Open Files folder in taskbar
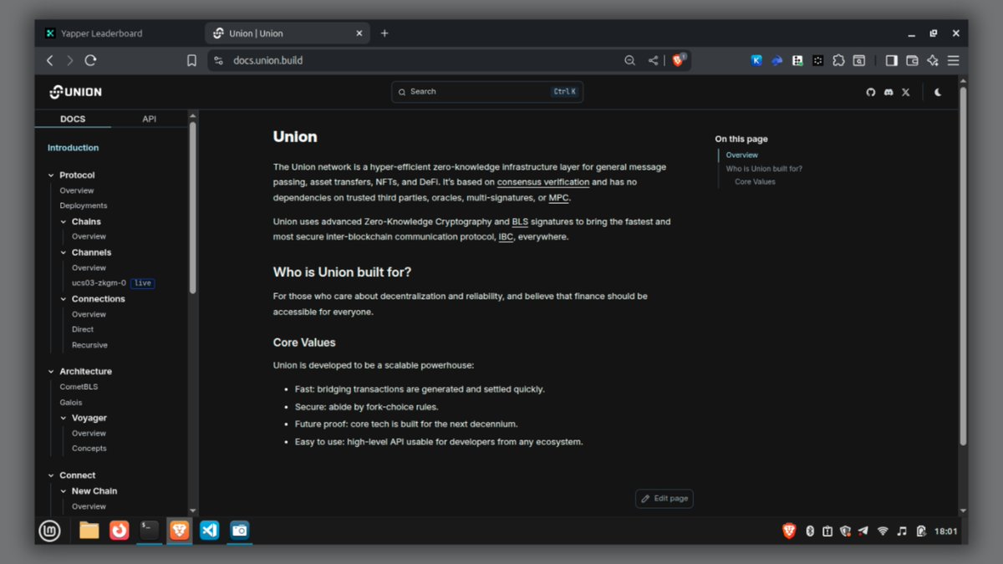Viewport: 1003px width, 564px height. (x=89, y=531)
